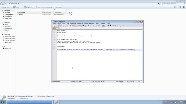Play back the recorded macro
Image resolution: width=186 pixels, height=104 pixels.
click(113, 26)
